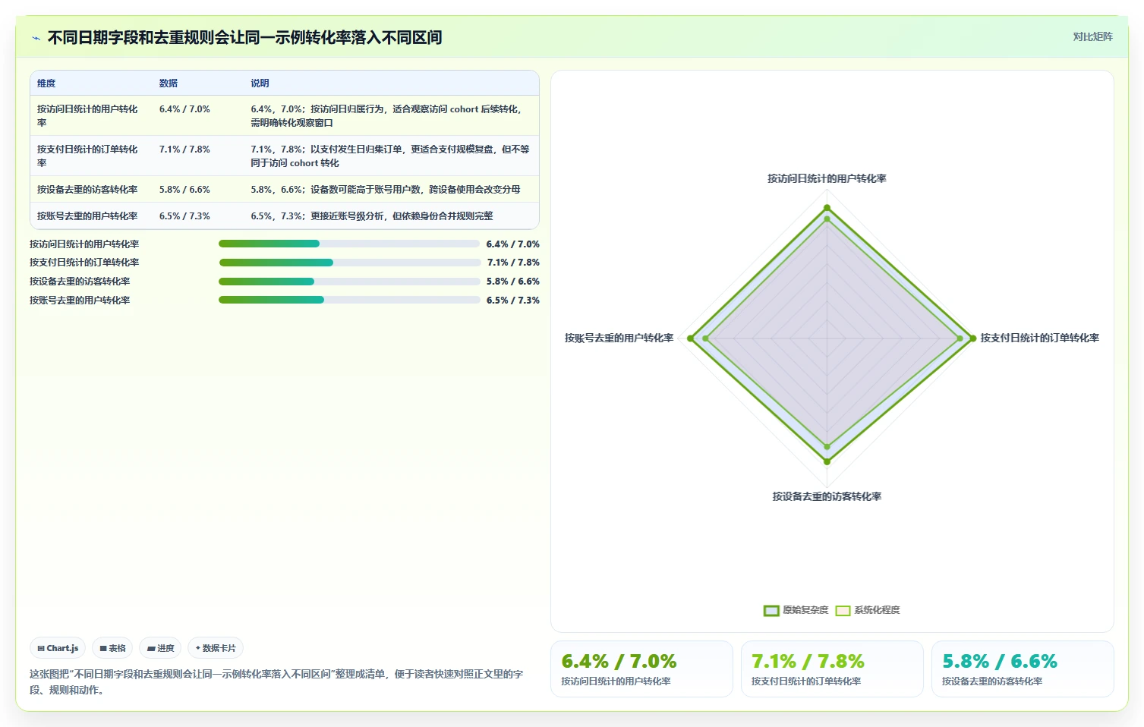Click description mentioning 依赖身份合并规则完整
The image size is (1144, 727).
click(x=372, y=216)
